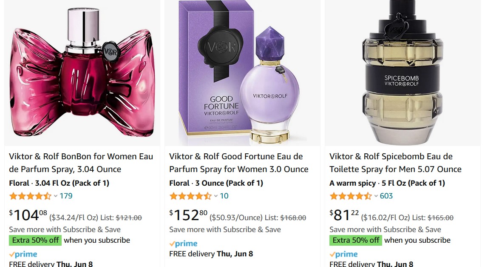Click the Good Fortune Eau de Parfum title

point(238,163)
